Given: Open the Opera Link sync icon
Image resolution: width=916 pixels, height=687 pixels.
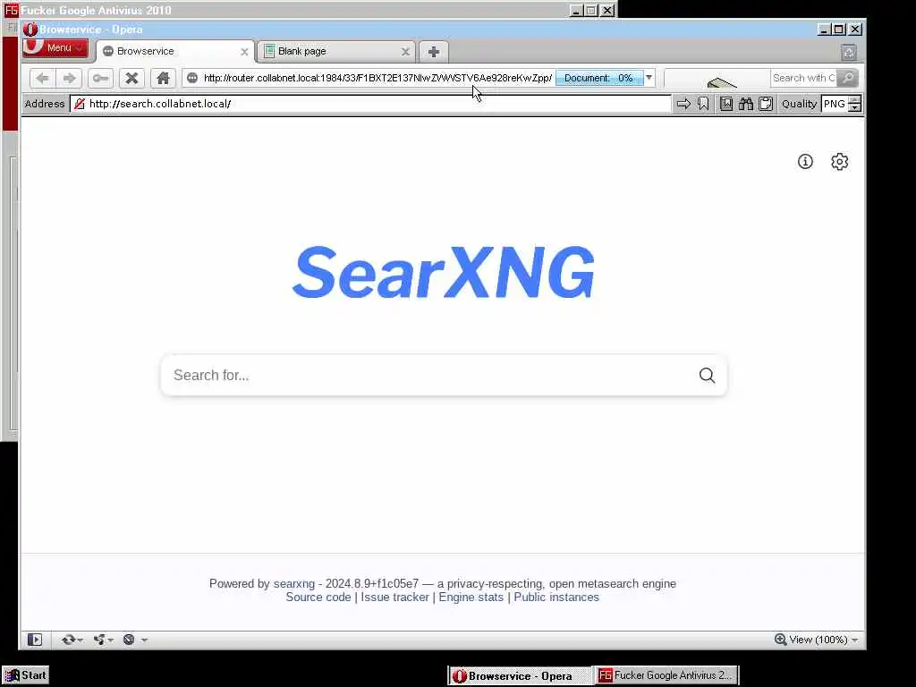Looking at the screenshot, I should [x=68, y=640].
